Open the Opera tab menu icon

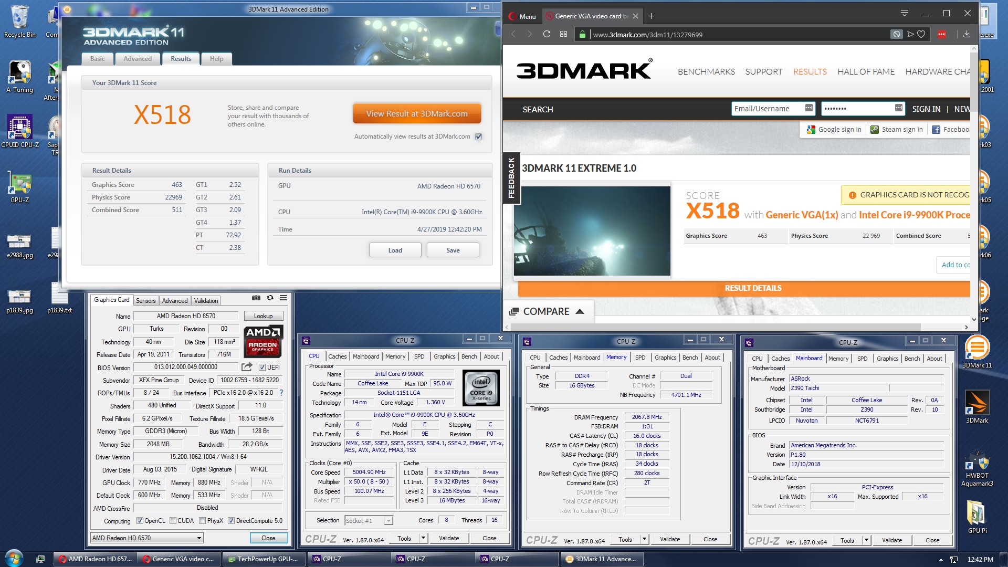pyautogui.click(x=904, y=14)
